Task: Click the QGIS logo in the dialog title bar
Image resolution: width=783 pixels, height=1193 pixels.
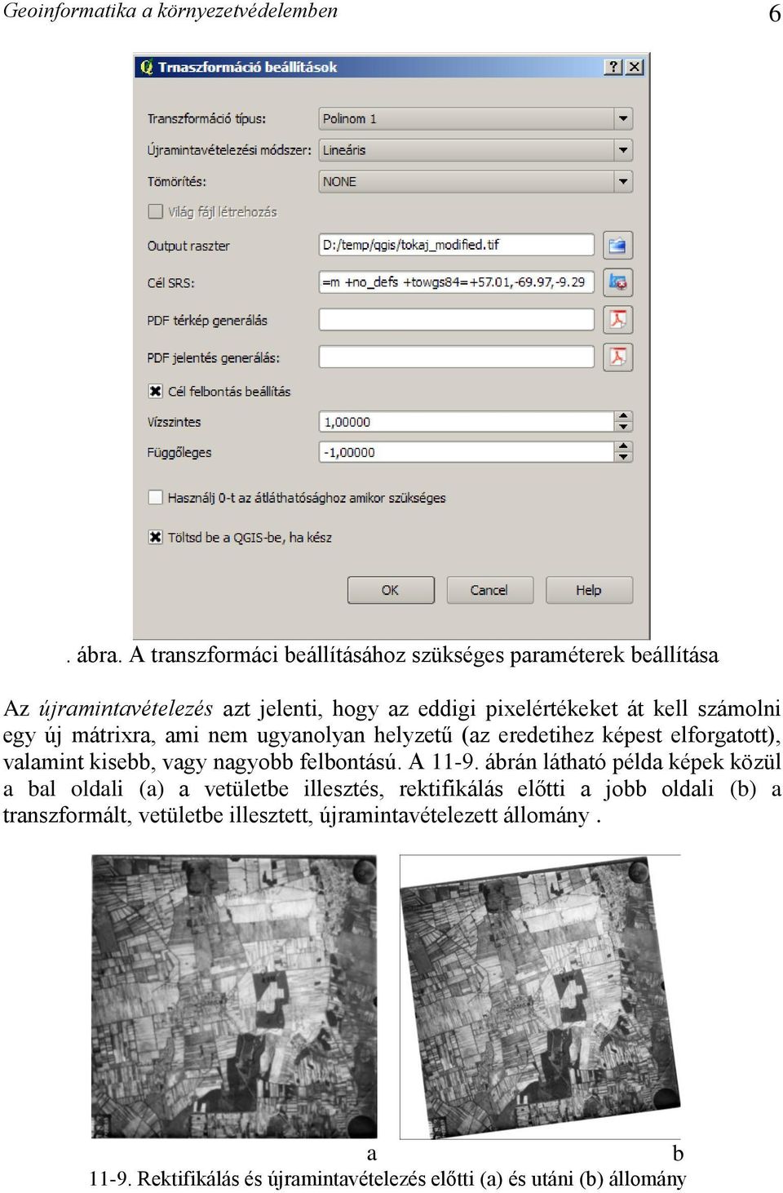Action: point(146,67)
